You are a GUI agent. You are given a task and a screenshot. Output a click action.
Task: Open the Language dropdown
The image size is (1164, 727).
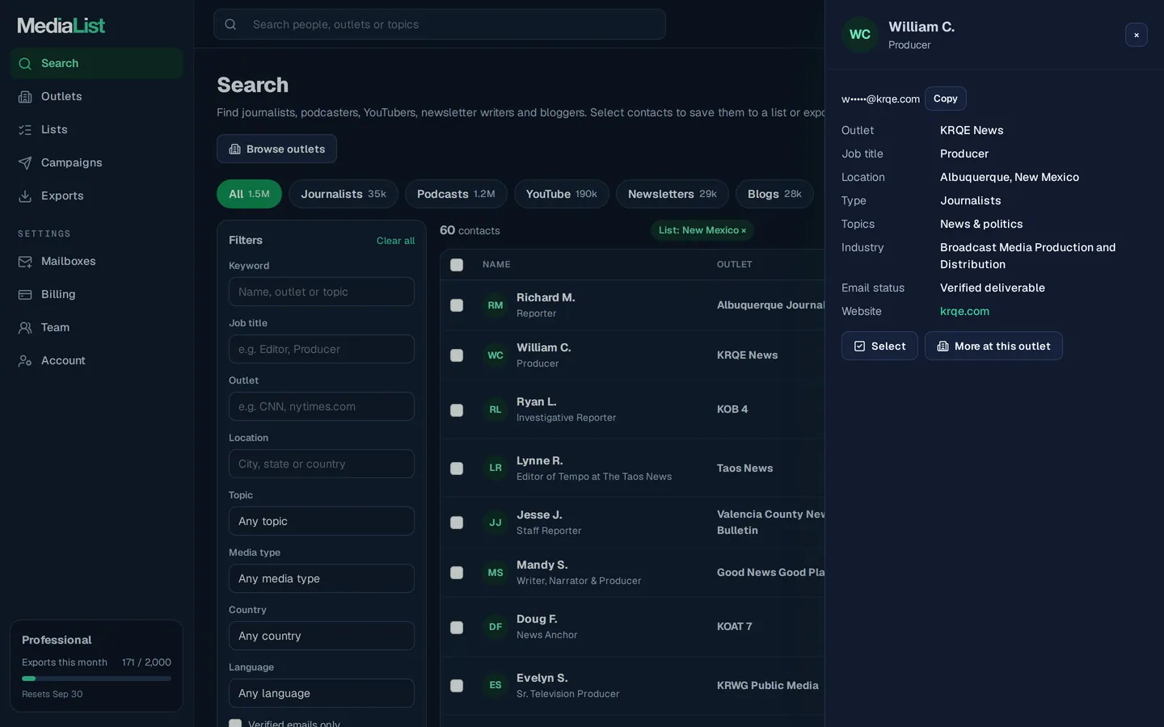pos(322,693)
